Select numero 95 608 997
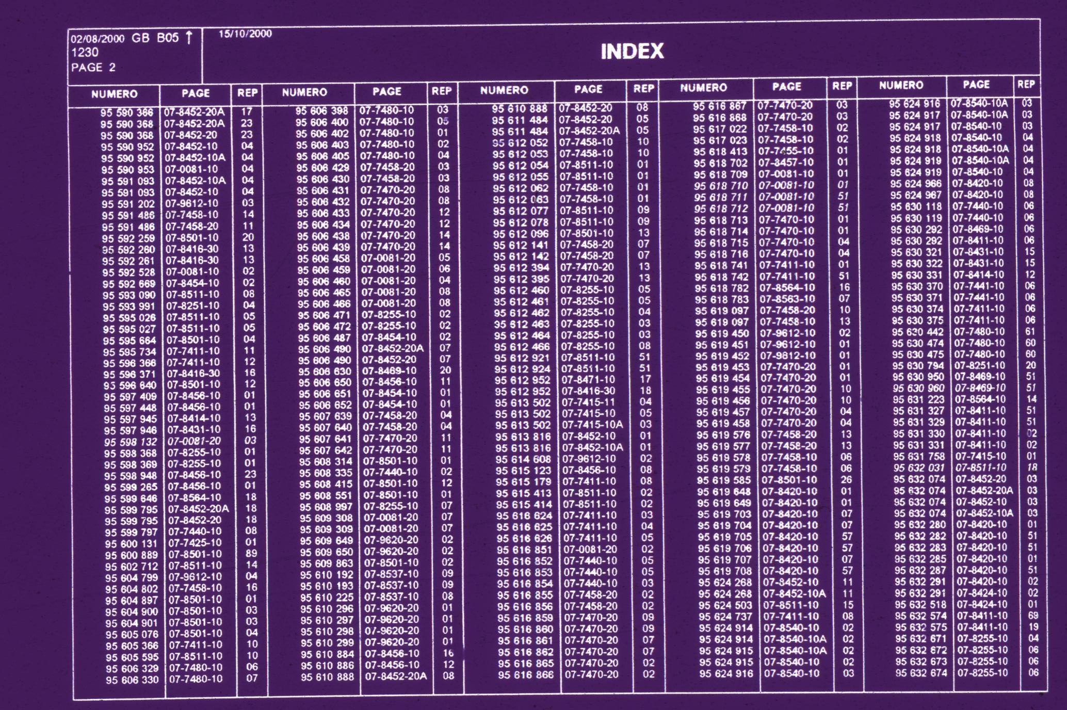 [x=326, y=507]
